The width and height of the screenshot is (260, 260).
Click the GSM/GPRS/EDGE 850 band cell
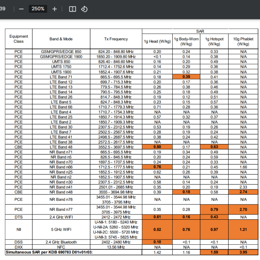(x=61, y=52)
